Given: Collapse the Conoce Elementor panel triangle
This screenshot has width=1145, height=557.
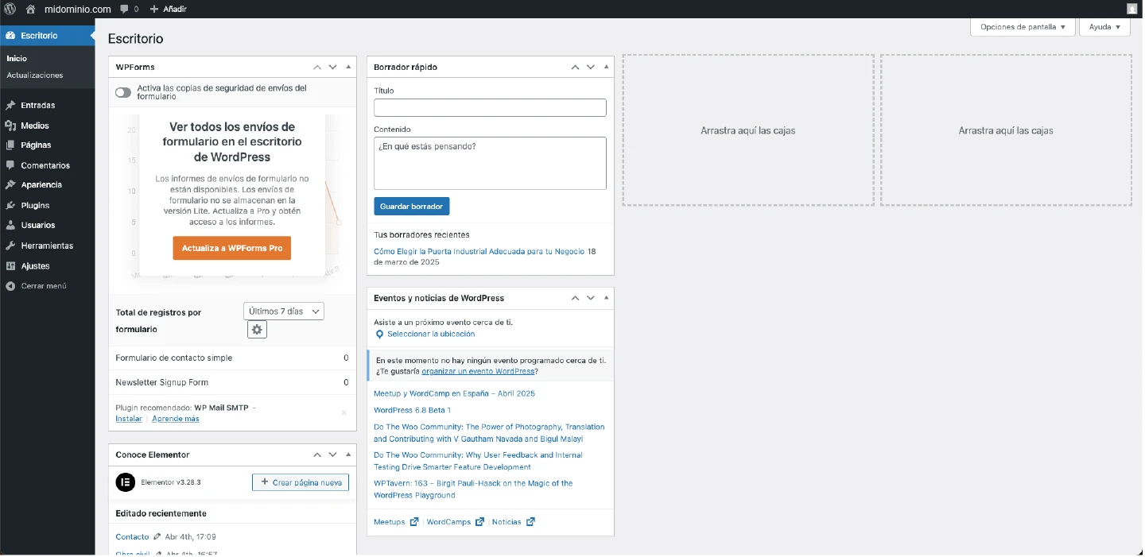Looking at the screenshot, I should coord(348,454).
